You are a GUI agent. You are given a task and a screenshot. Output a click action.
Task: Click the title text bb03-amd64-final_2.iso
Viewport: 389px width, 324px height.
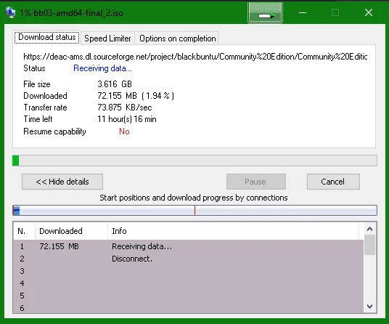78,13
